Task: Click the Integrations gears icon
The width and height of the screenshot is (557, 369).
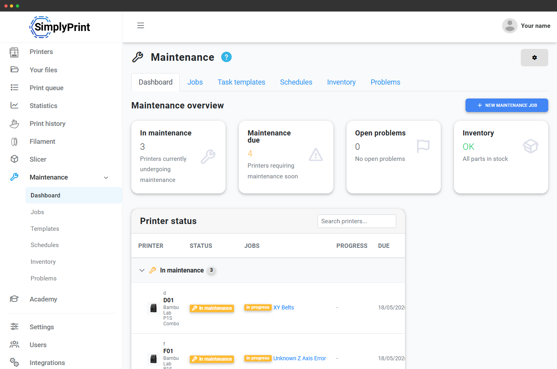Action: (14, 362)
